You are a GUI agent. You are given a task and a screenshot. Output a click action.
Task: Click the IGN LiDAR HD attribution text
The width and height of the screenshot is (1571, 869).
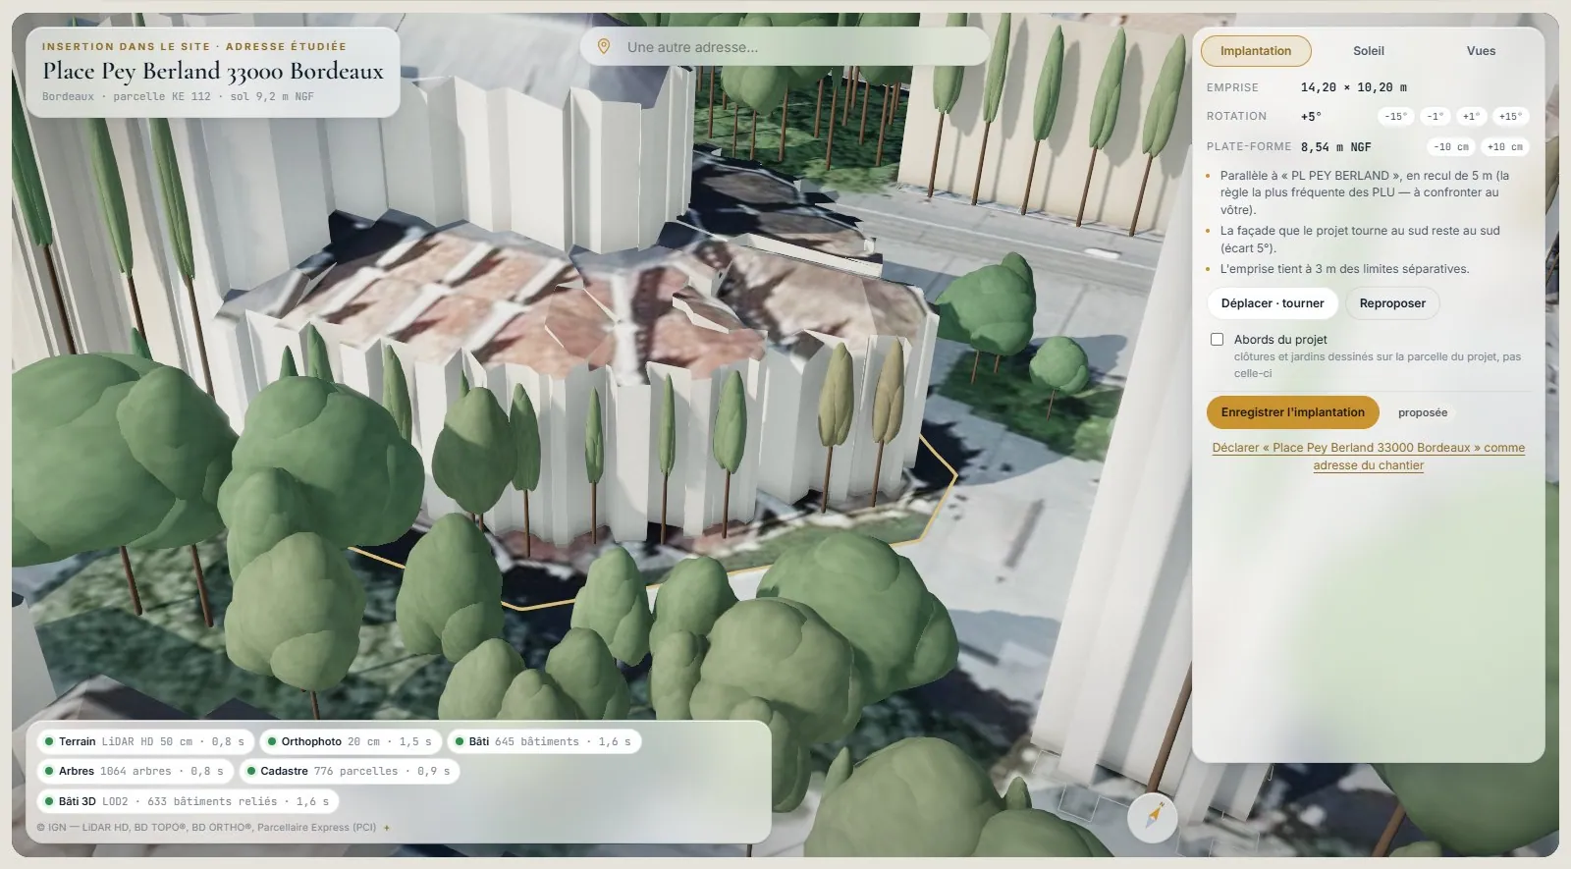(206, 828)
